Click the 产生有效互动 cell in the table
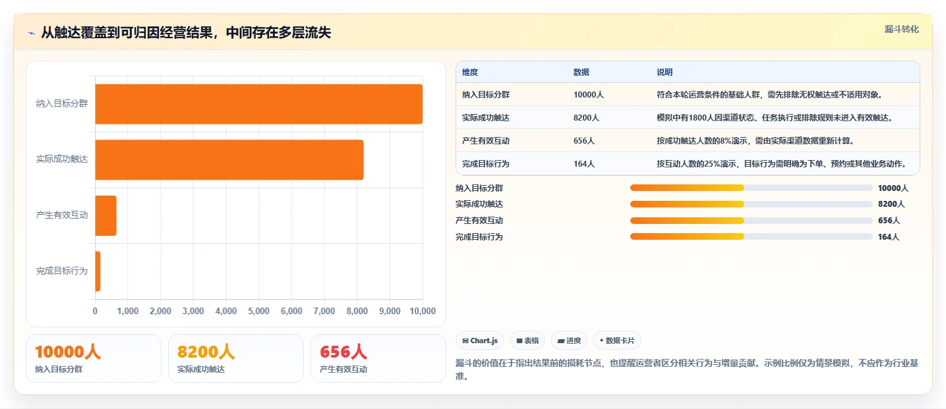The image size is (946, 409). coord(486,141)
